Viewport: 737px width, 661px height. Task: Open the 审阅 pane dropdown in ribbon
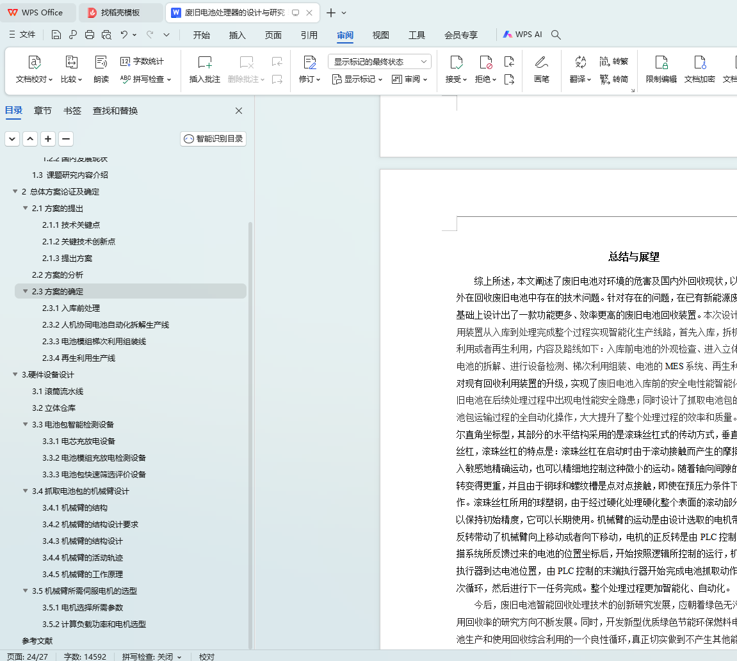pyautogui.click(x=409, y=79)
